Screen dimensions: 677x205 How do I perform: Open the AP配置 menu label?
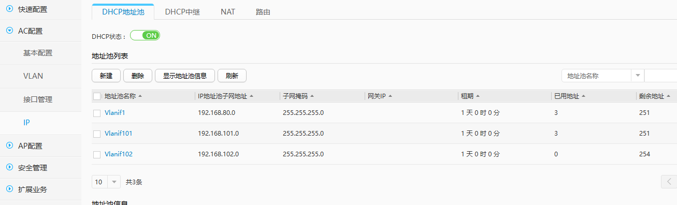(x=30, y=145)
